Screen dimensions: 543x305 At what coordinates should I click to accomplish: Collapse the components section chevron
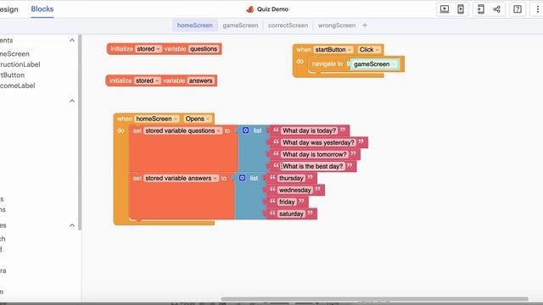point(72,41)
